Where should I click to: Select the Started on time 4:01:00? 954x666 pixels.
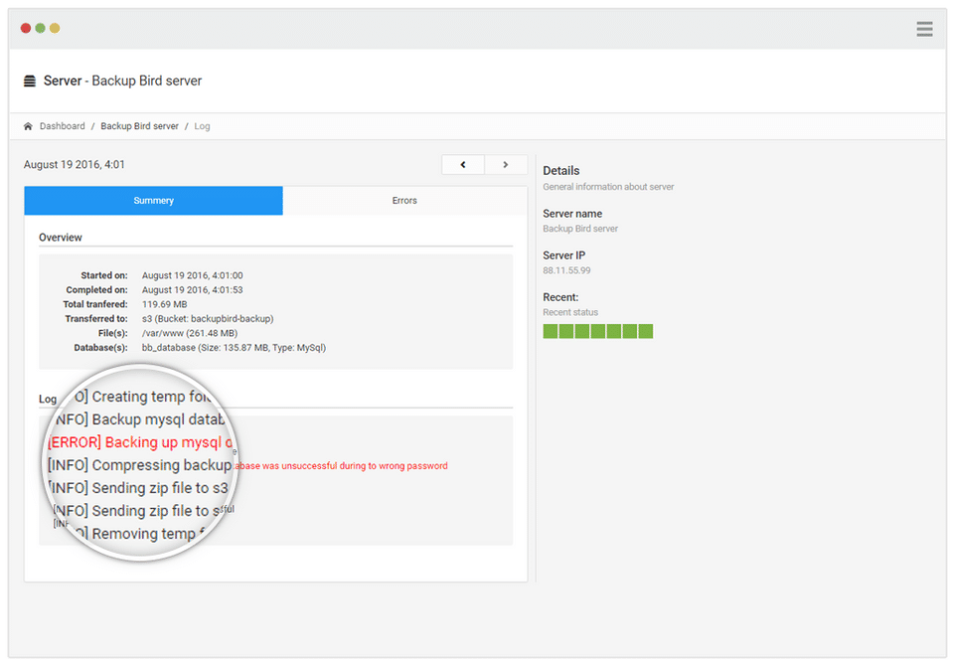192,275
